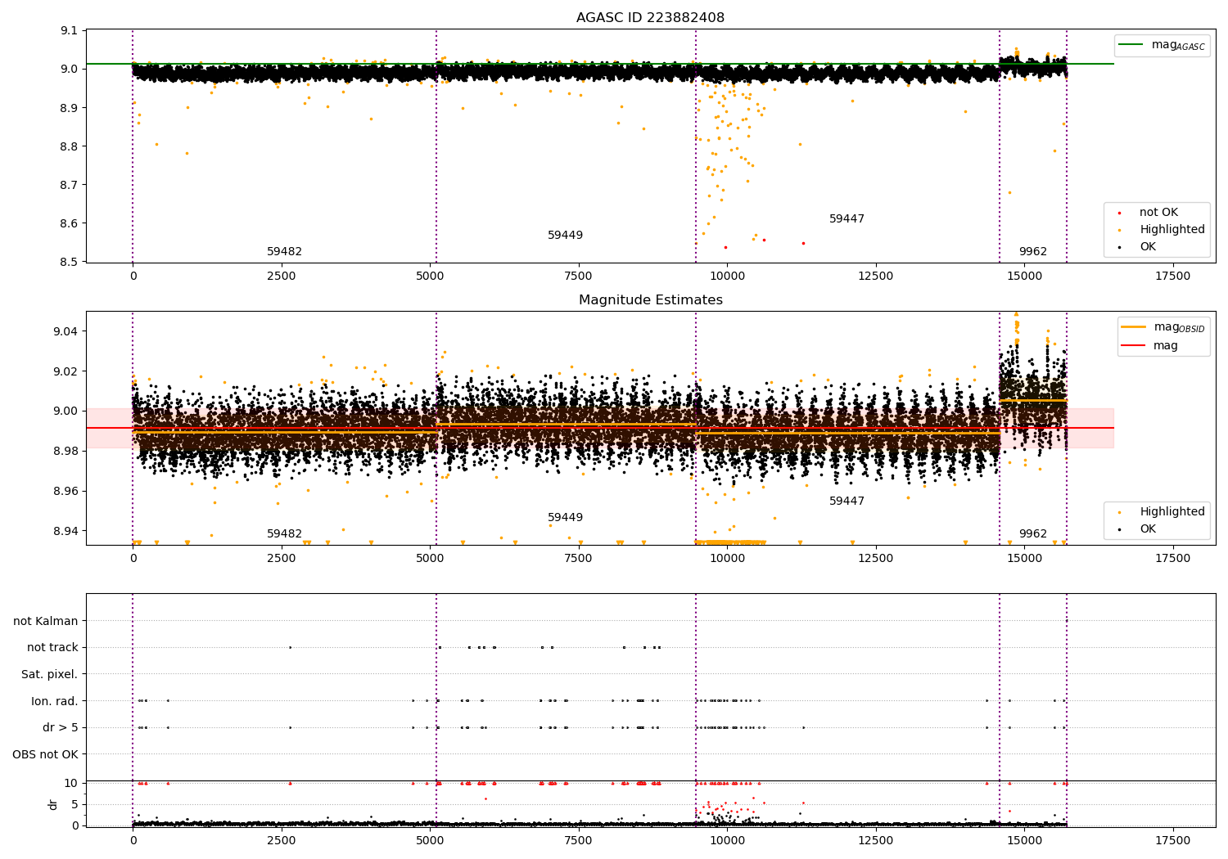Image resolution: width=1228 pixels, height=859 pixels.
Task: Click the 'not Kalman' flag axis label
Action: 46,621
